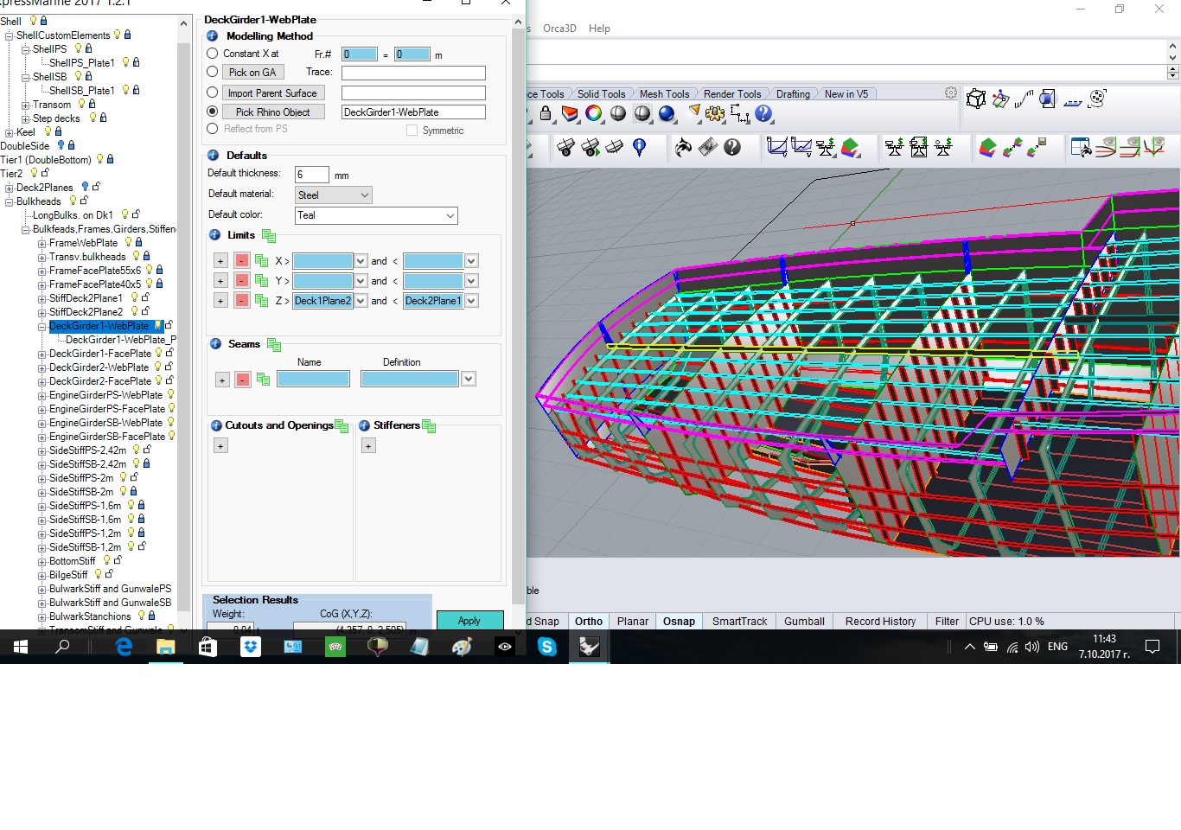Click the lock icon in the Rhino toolbar
This screenshot has height=830, width=1181.
546,113
